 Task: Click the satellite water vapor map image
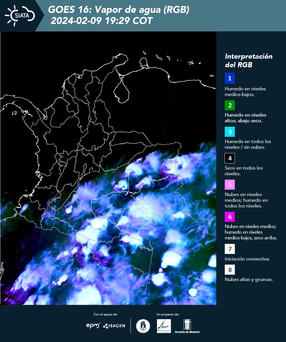[108, 168]
